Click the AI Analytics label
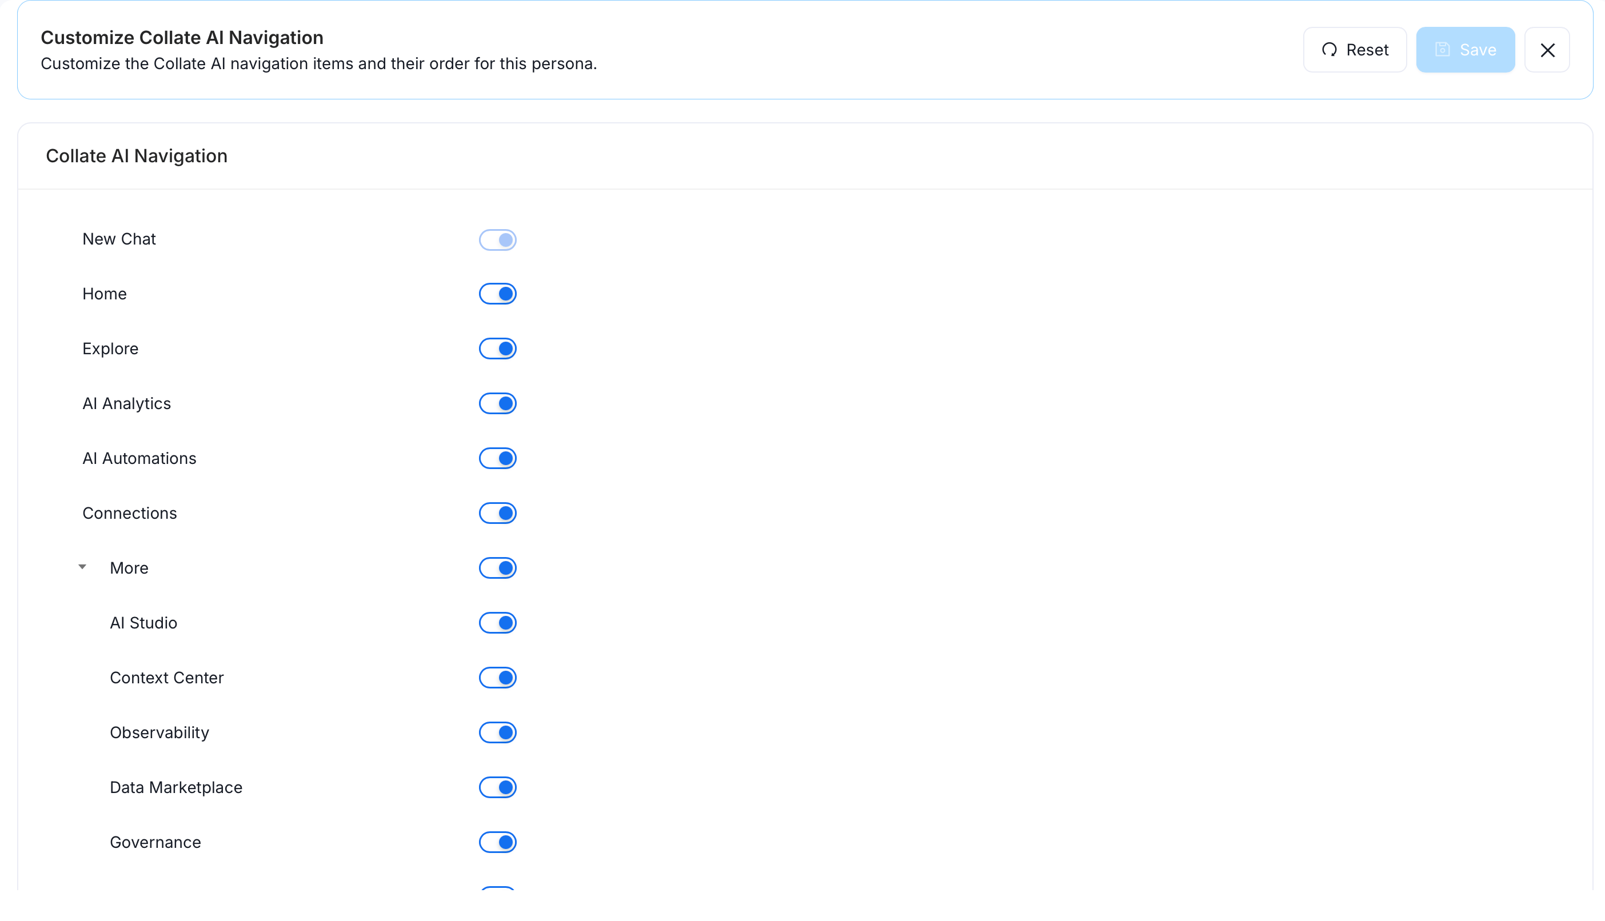 click(126, 403)
